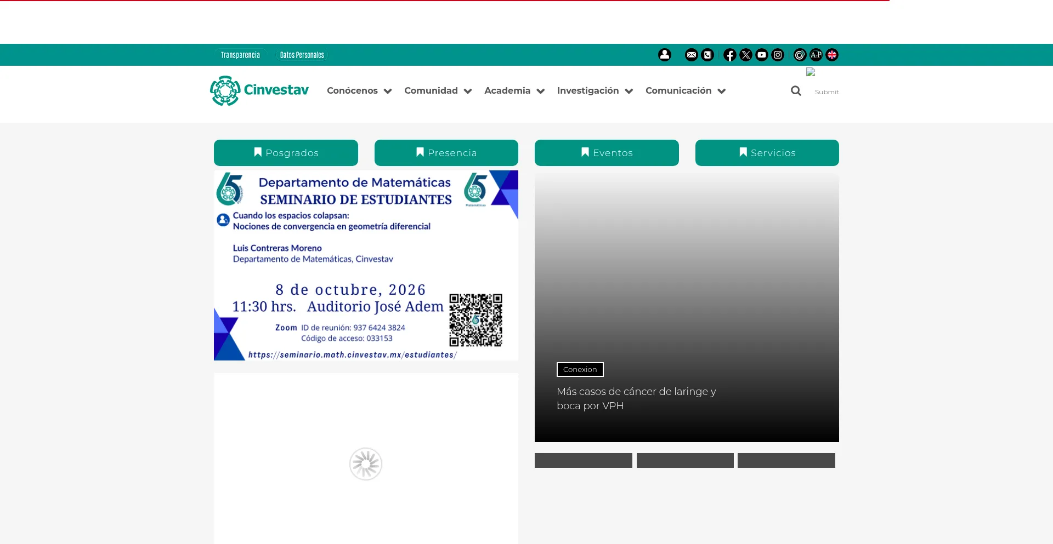Click the '8 de octubre, 2026' date text
The width and height of the screenshot is (1053, 544).
350,290
